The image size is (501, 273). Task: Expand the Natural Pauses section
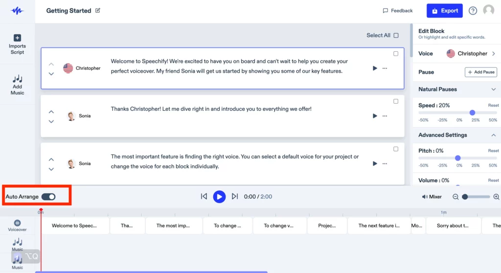coord(493,89)
